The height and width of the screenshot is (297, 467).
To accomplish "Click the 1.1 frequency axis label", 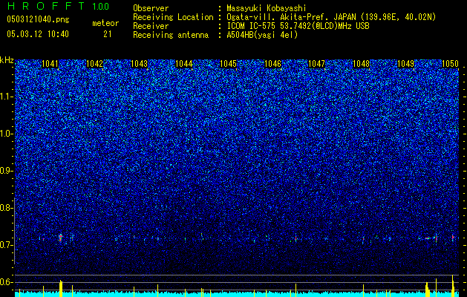I will [7, 97].
